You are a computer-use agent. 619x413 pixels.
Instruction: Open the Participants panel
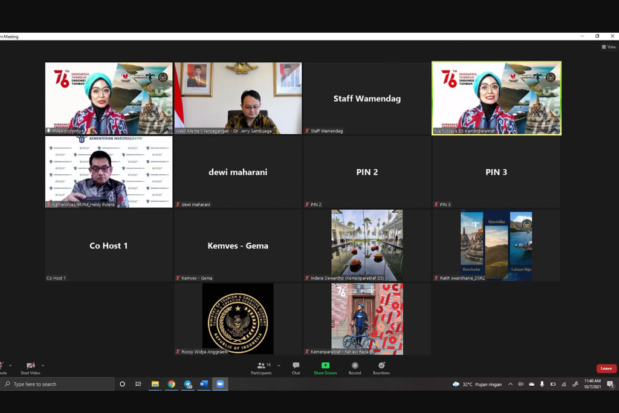click(x=261, y=366)
